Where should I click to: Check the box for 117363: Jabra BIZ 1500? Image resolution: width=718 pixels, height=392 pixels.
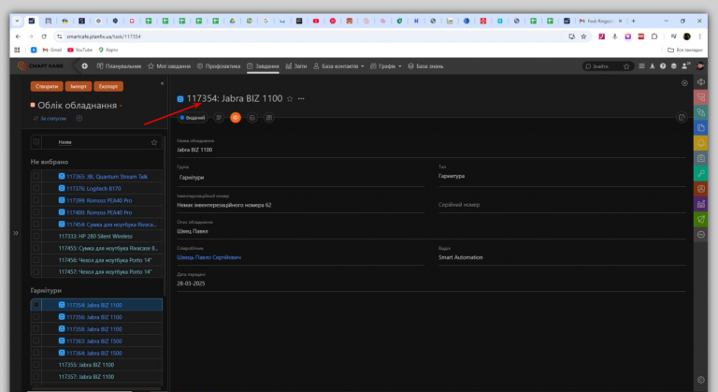pos(36,341)
